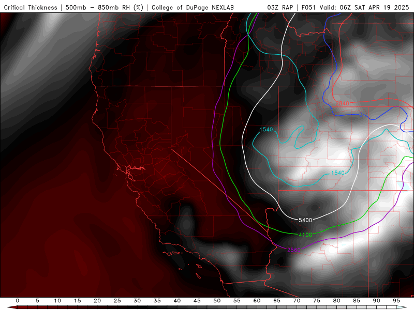Click the red "2840" contour label

coord(343,103)
